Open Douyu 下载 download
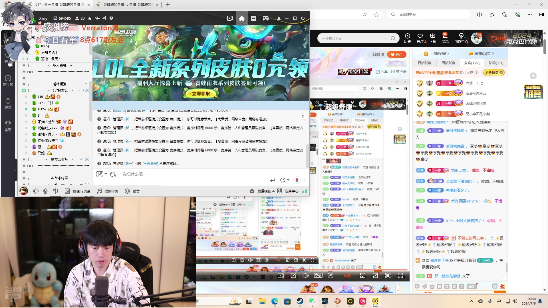The height and width of the screenshot is (308, 548). tap(433, 38)
